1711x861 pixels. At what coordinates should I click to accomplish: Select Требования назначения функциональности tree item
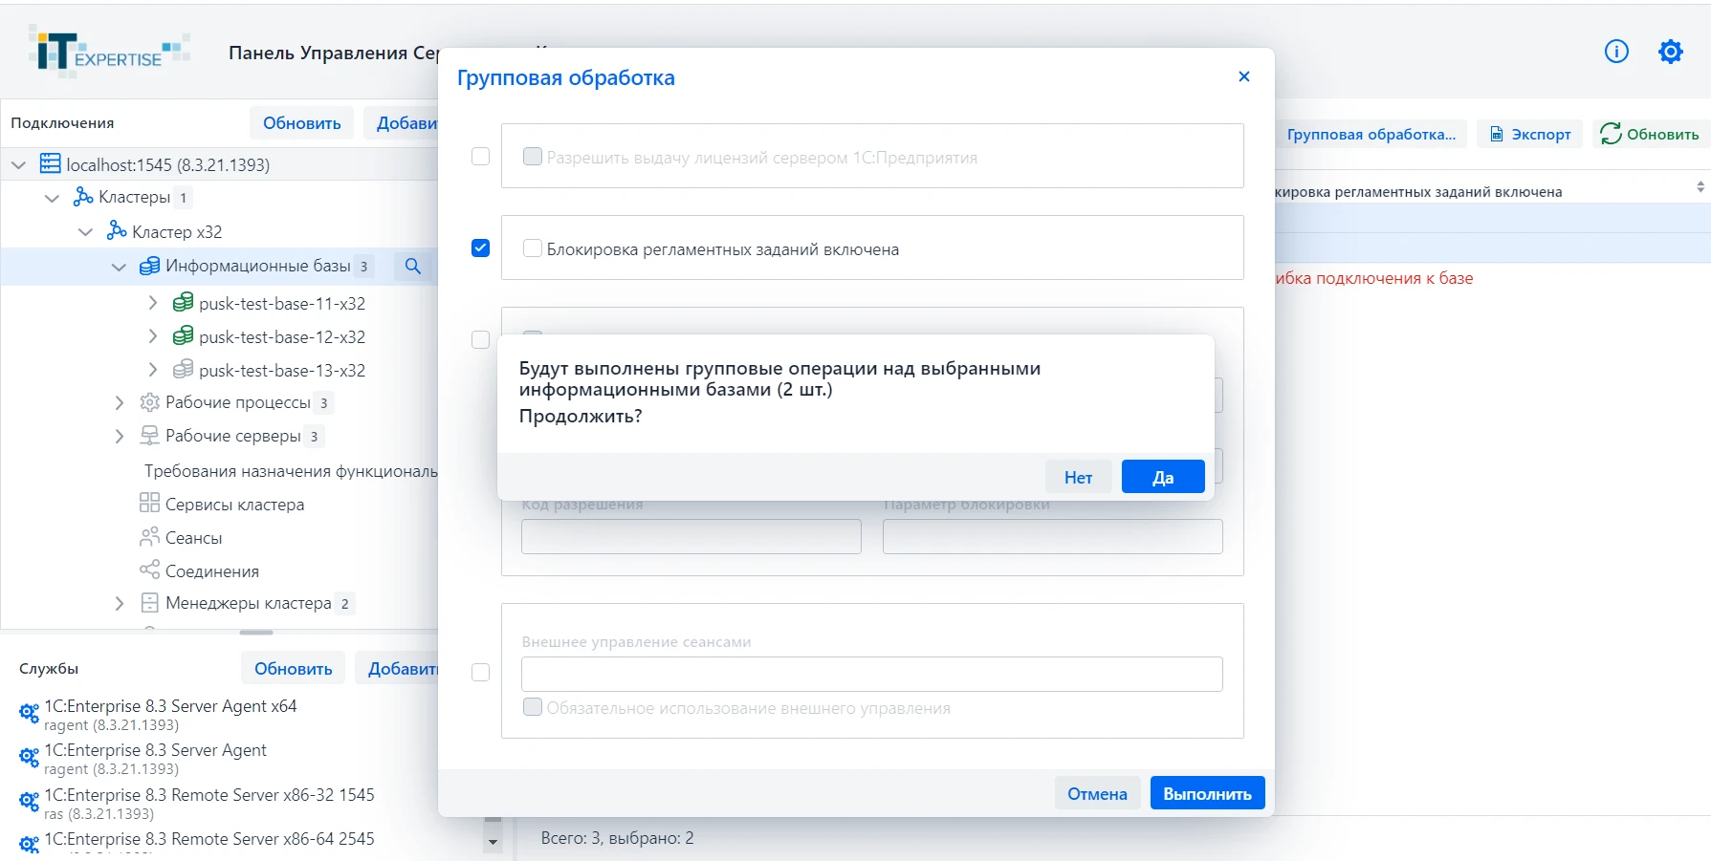coord(291,471)
